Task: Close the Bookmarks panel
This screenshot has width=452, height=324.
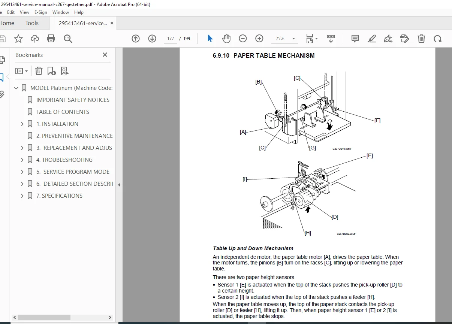Action: click(105, 55)
